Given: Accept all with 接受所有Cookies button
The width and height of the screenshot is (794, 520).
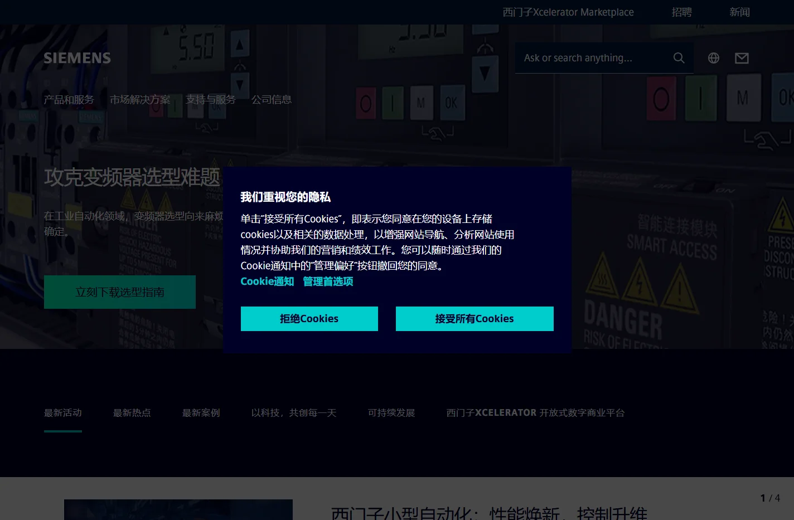Looking at the screenshot, I should [475, 319].
